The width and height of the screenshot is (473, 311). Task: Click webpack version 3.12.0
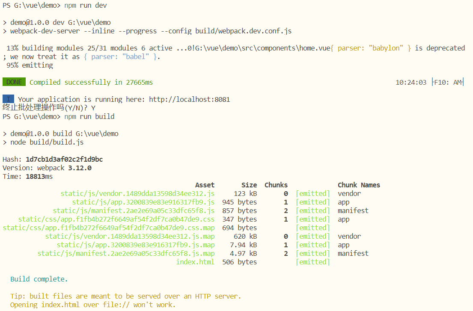tap(79, 168)
